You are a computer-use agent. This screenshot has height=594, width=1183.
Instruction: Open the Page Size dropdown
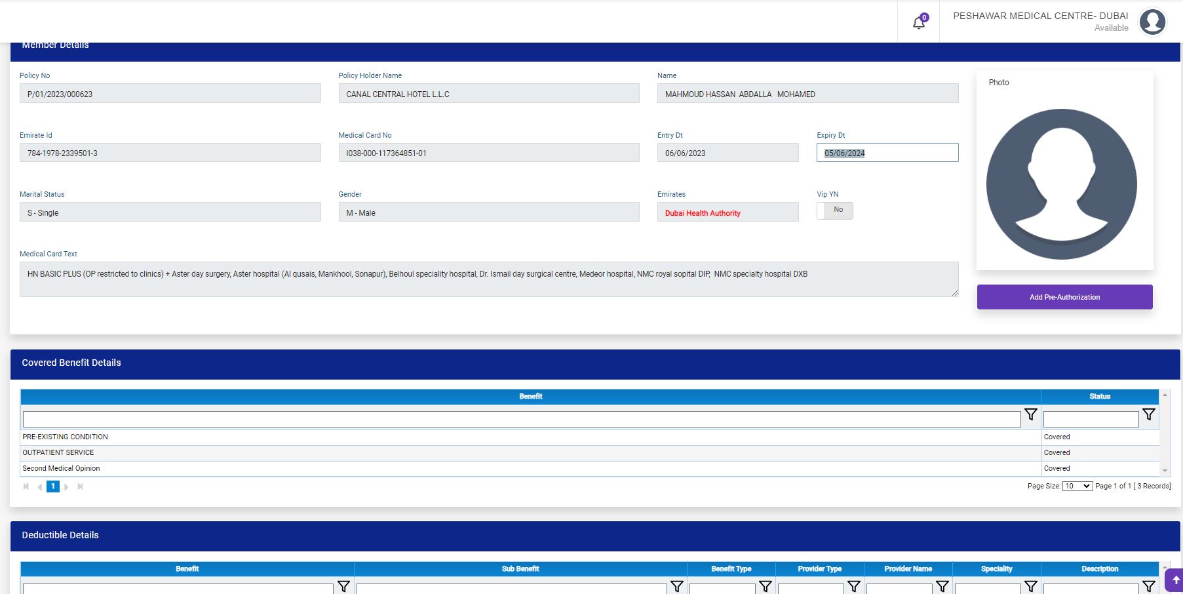click(1077, 486)
